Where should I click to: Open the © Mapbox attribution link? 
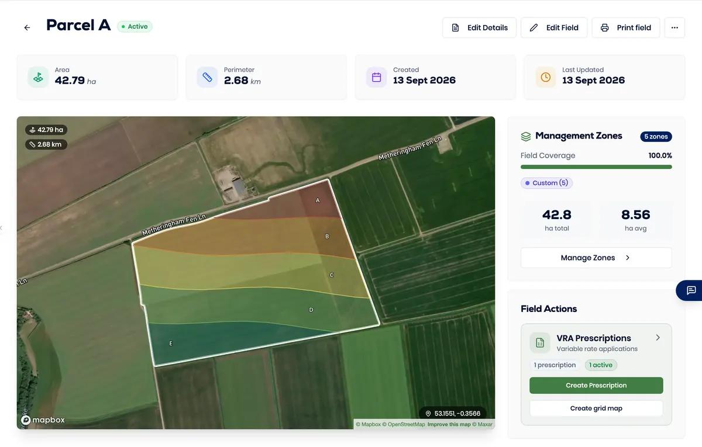[x=369, y=424]
